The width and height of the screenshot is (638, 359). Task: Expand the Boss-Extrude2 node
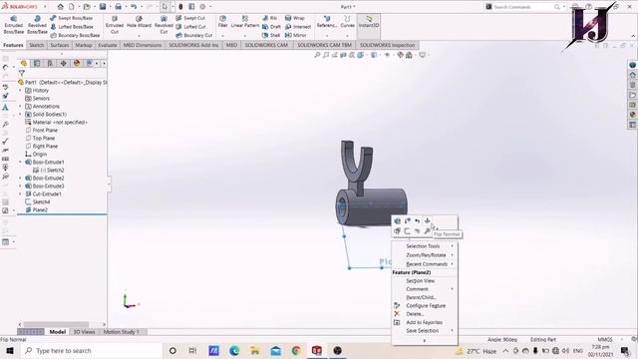pos(20,178)
